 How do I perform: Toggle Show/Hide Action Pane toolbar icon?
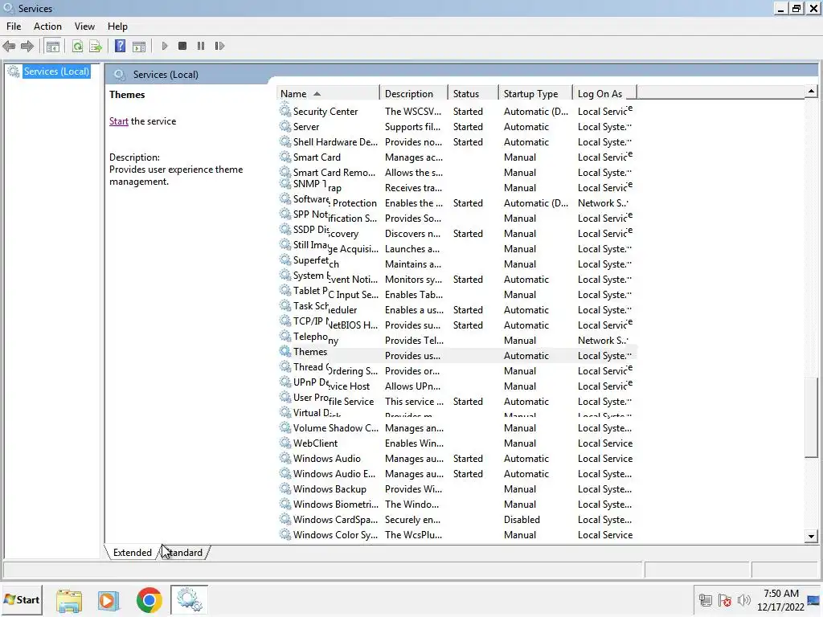[139, 46]
